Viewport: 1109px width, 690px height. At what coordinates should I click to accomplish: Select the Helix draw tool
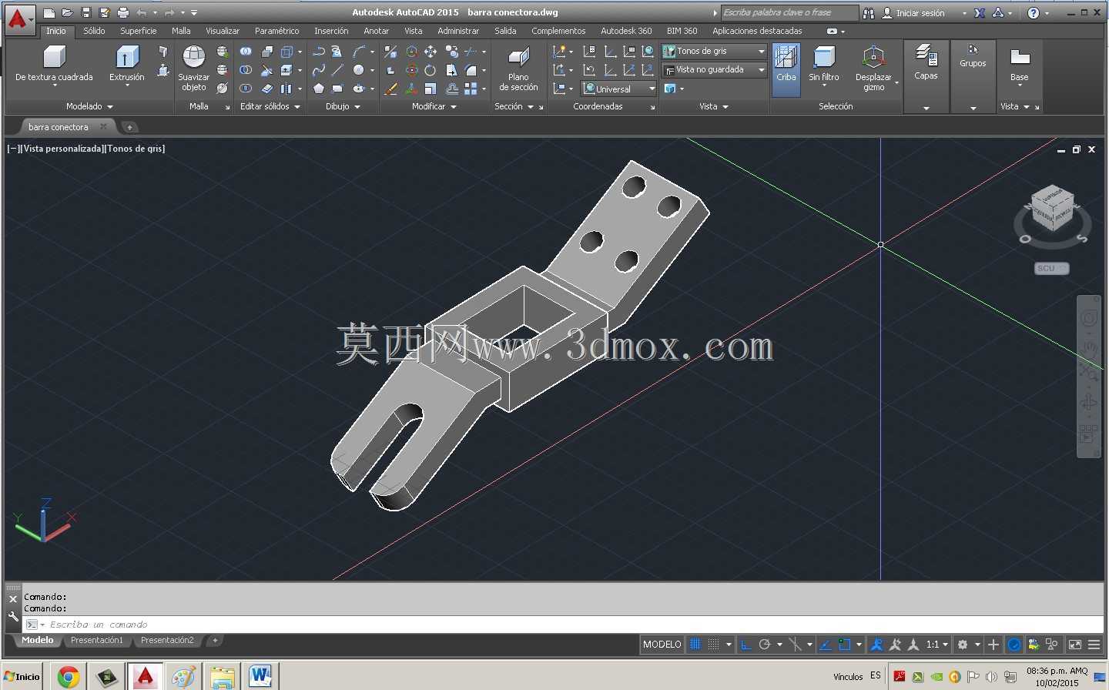337,52
